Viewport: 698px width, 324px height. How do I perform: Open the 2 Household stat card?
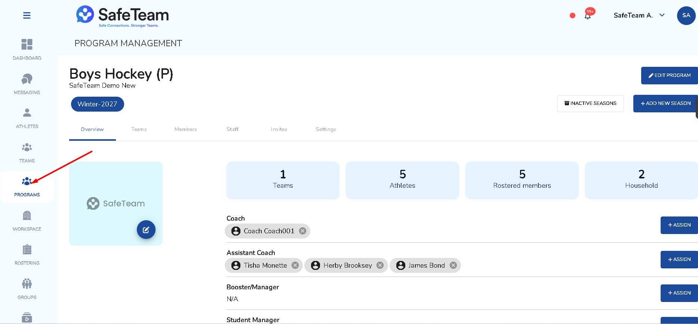pyautogui.click(x=642, y=180)
